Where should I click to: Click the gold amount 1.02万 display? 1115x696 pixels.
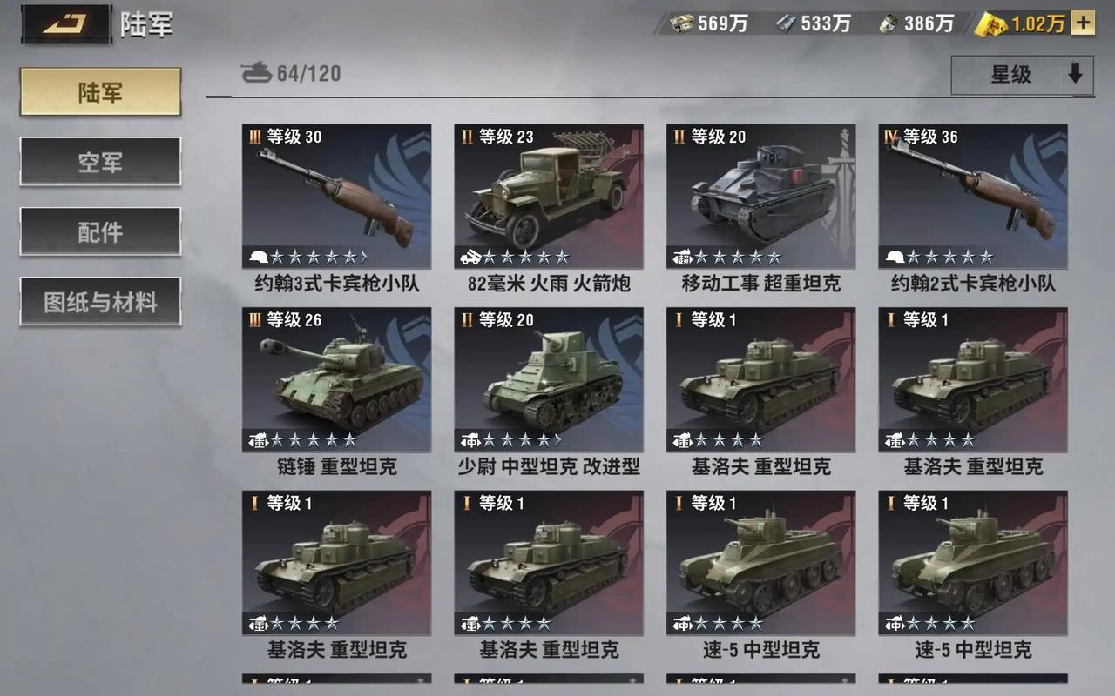point(1037,23)
